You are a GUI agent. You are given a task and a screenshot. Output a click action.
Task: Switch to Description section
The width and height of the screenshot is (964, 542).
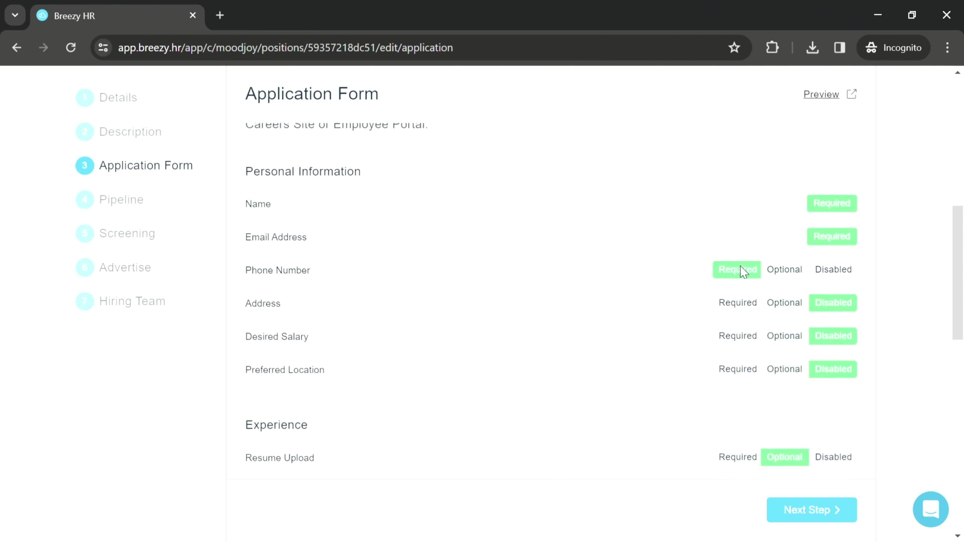click(131, 131)
